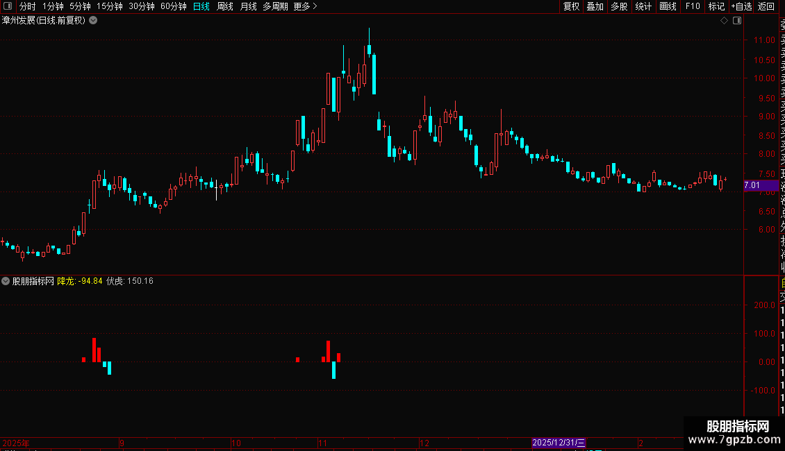Open F10 company information

pos(693,6)
